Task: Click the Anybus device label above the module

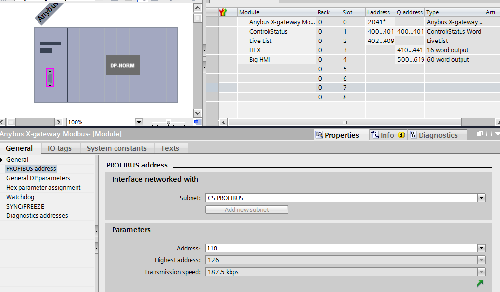Action: (x=48, y=13)
